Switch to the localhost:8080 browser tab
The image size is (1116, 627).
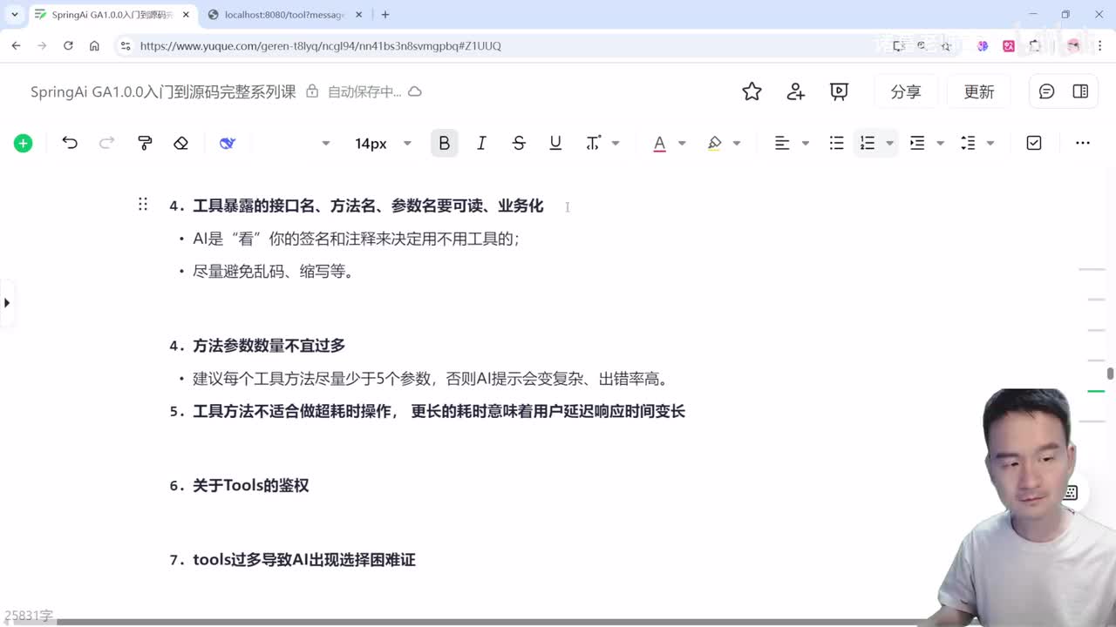coord(285,15)
